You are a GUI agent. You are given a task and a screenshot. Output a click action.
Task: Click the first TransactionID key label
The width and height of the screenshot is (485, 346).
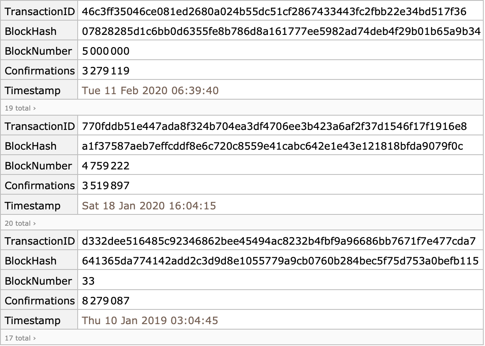[x=39, y=11]
